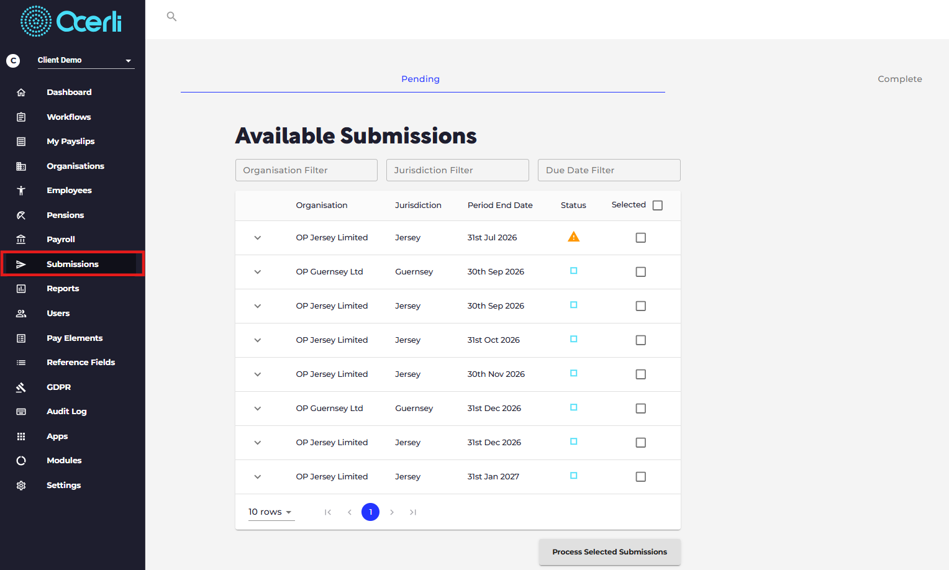Screen dimensions: 949x570
Task: Check the box for the 31st Jul 2026 row
Action: tap(641, 238)
